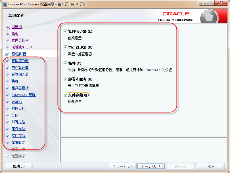The height and width of the screenshot is (173, 230).
Task: Go back with 上一步 (B) button
Action: 123,166
